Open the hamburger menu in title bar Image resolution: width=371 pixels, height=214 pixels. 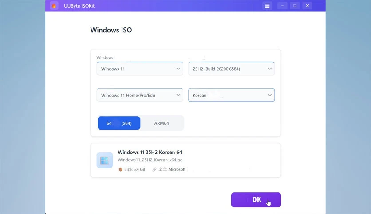(267, 6)
